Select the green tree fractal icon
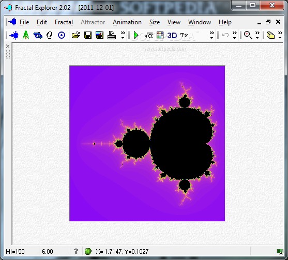Image resolution: width=288 pixels, height=260 pixels. click(26, 35)
